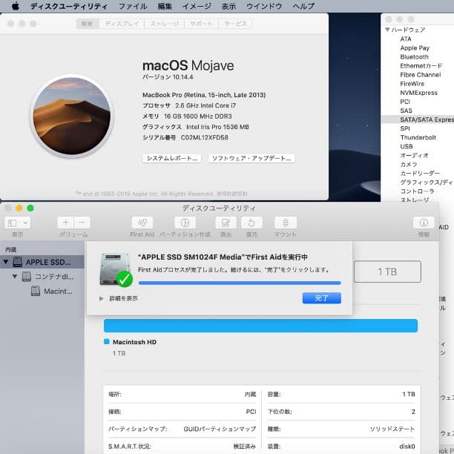The width and height of the screenshot is (454, 454).
Task: Click the First Aid progress bar
Action: pyautogui.click(x=240, y=283)
